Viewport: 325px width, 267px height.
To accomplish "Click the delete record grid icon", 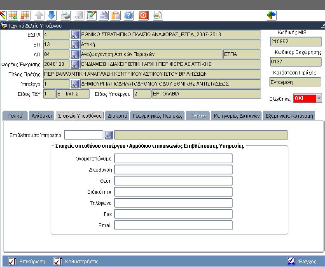I will [x=25, y=16].
